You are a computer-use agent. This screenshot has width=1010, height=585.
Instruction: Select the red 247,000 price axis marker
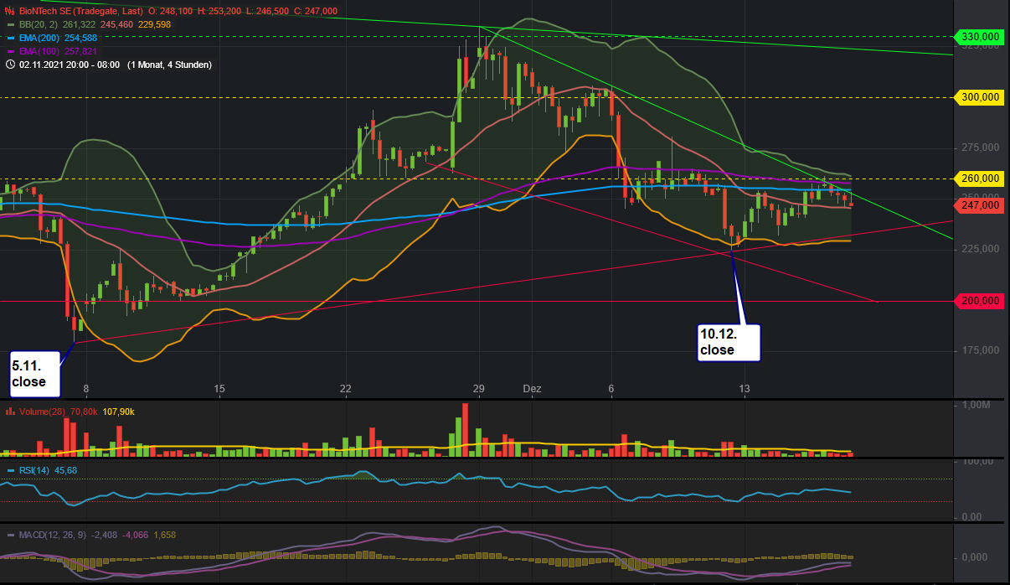coord(978,204)
